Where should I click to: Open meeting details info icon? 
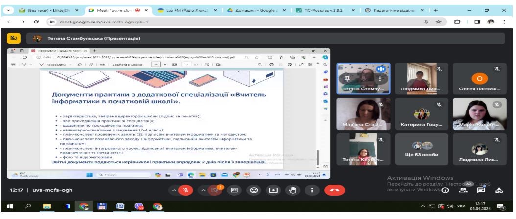tap(445, 190)
